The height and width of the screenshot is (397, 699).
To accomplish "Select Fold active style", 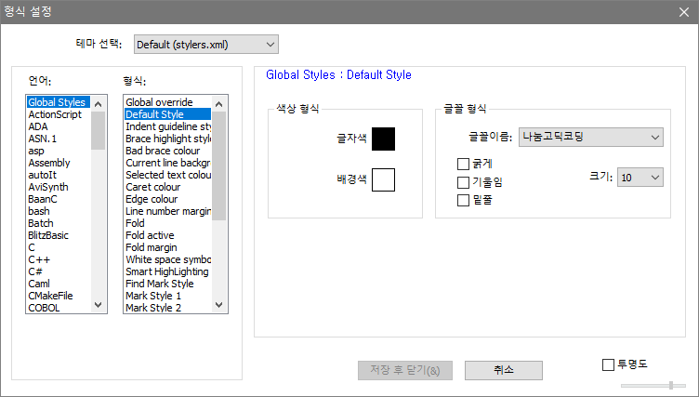I will (167, 235).
